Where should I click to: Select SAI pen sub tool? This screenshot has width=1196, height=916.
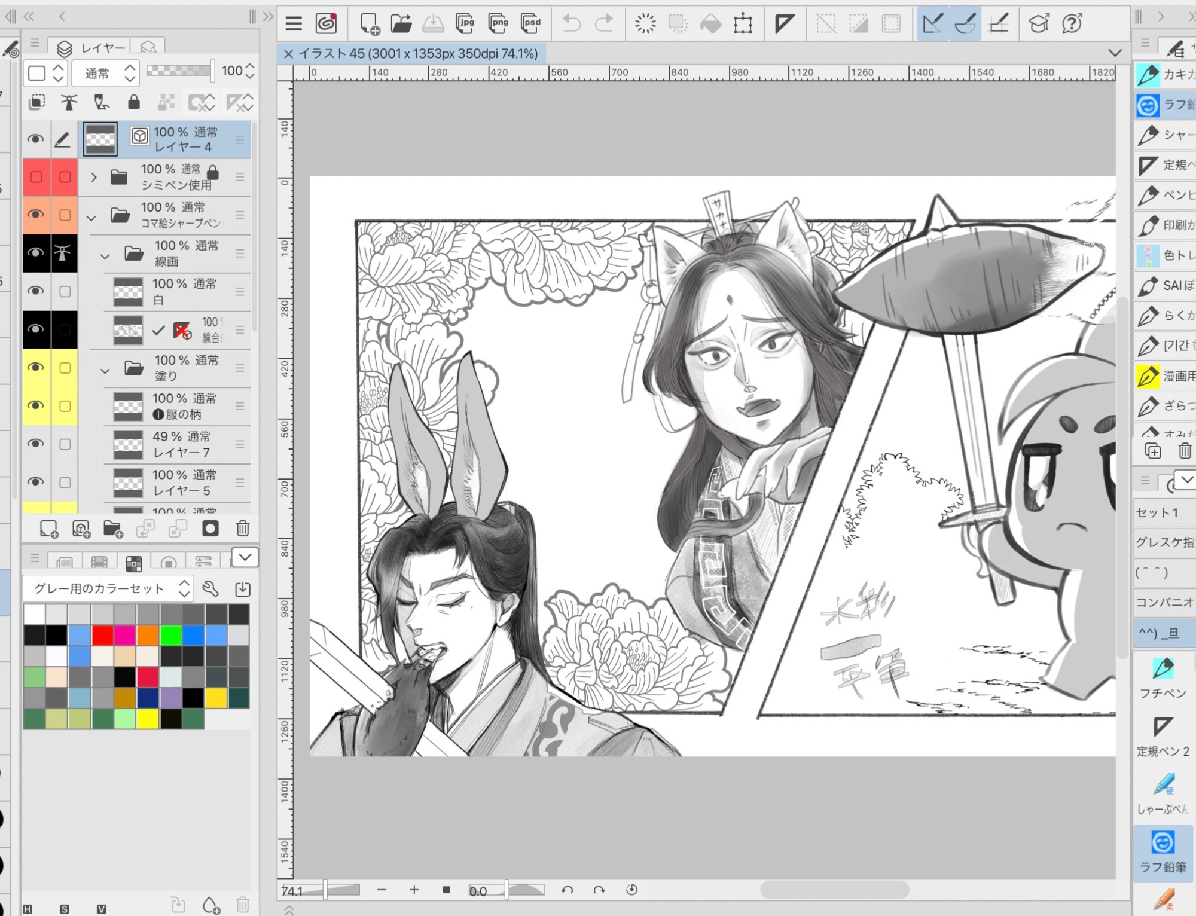tap(1164, 286)
